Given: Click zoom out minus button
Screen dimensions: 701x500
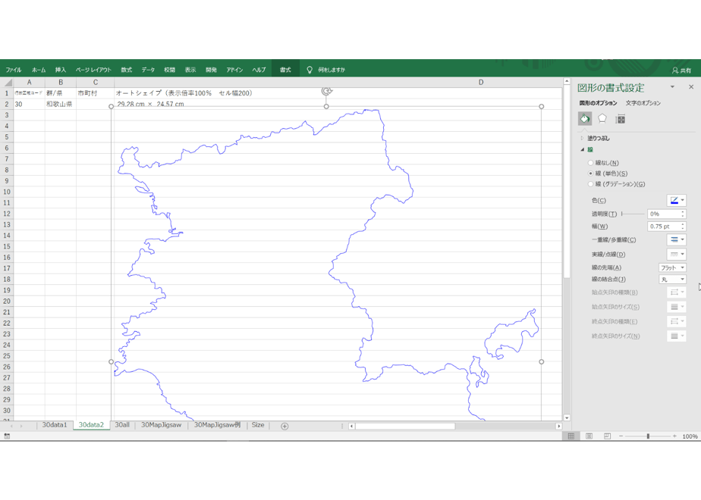Looking at the screenshot, I should pyautogui.click(x=621, y=436).
